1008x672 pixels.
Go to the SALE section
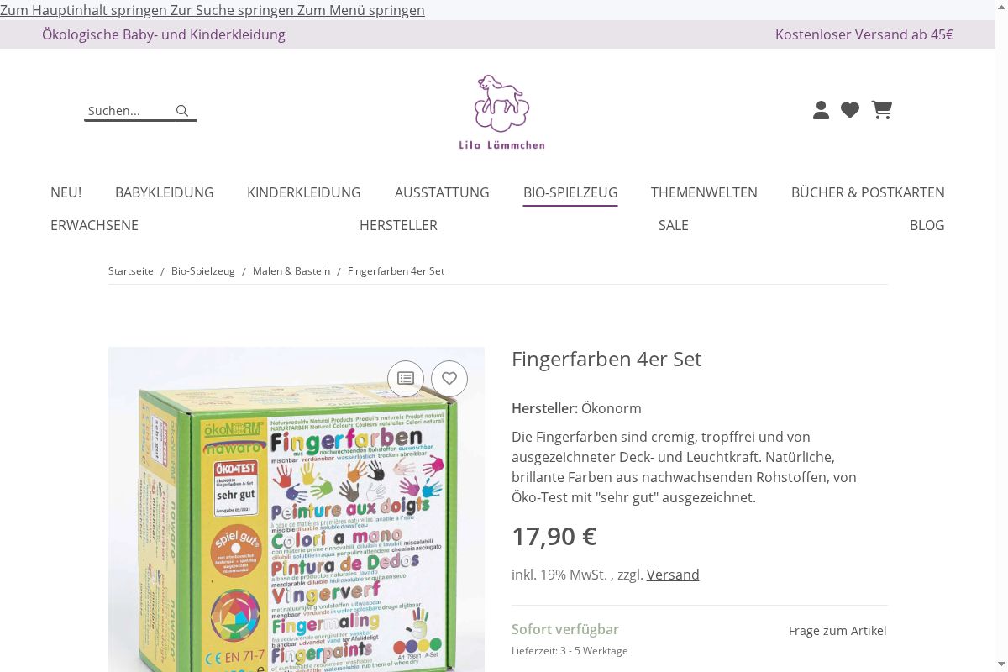(x=674, y=225)
